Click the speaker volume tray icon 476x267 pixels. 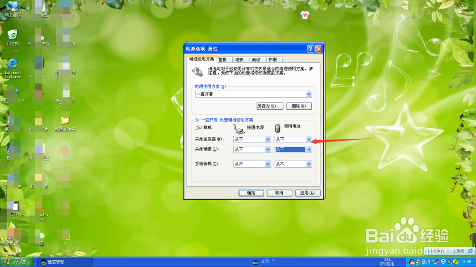(x=449, y=262)
